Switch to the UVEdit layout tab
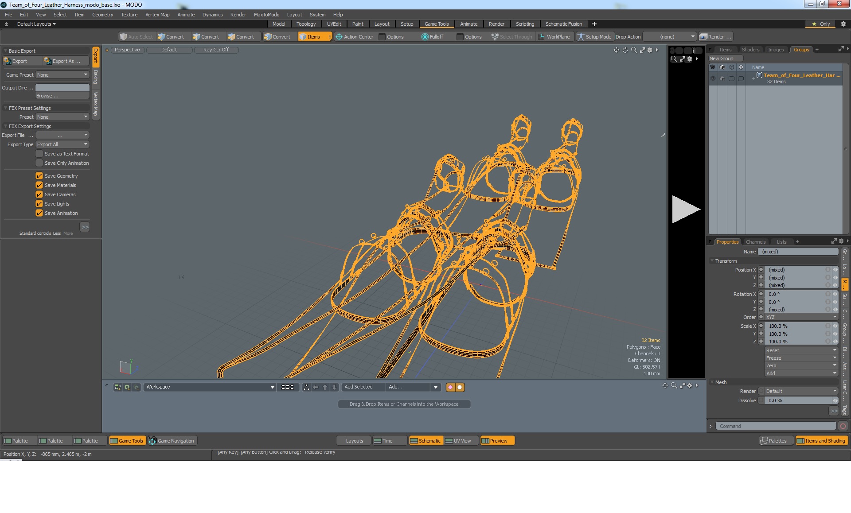The image size is (851, 513). coord(334,24)
